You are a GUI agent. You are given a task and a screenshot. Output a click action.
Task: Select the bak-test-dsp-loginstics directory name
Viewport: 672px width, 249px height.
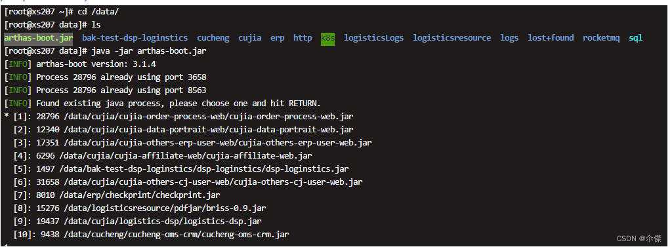pyautogui.click(x=135, y=38)
